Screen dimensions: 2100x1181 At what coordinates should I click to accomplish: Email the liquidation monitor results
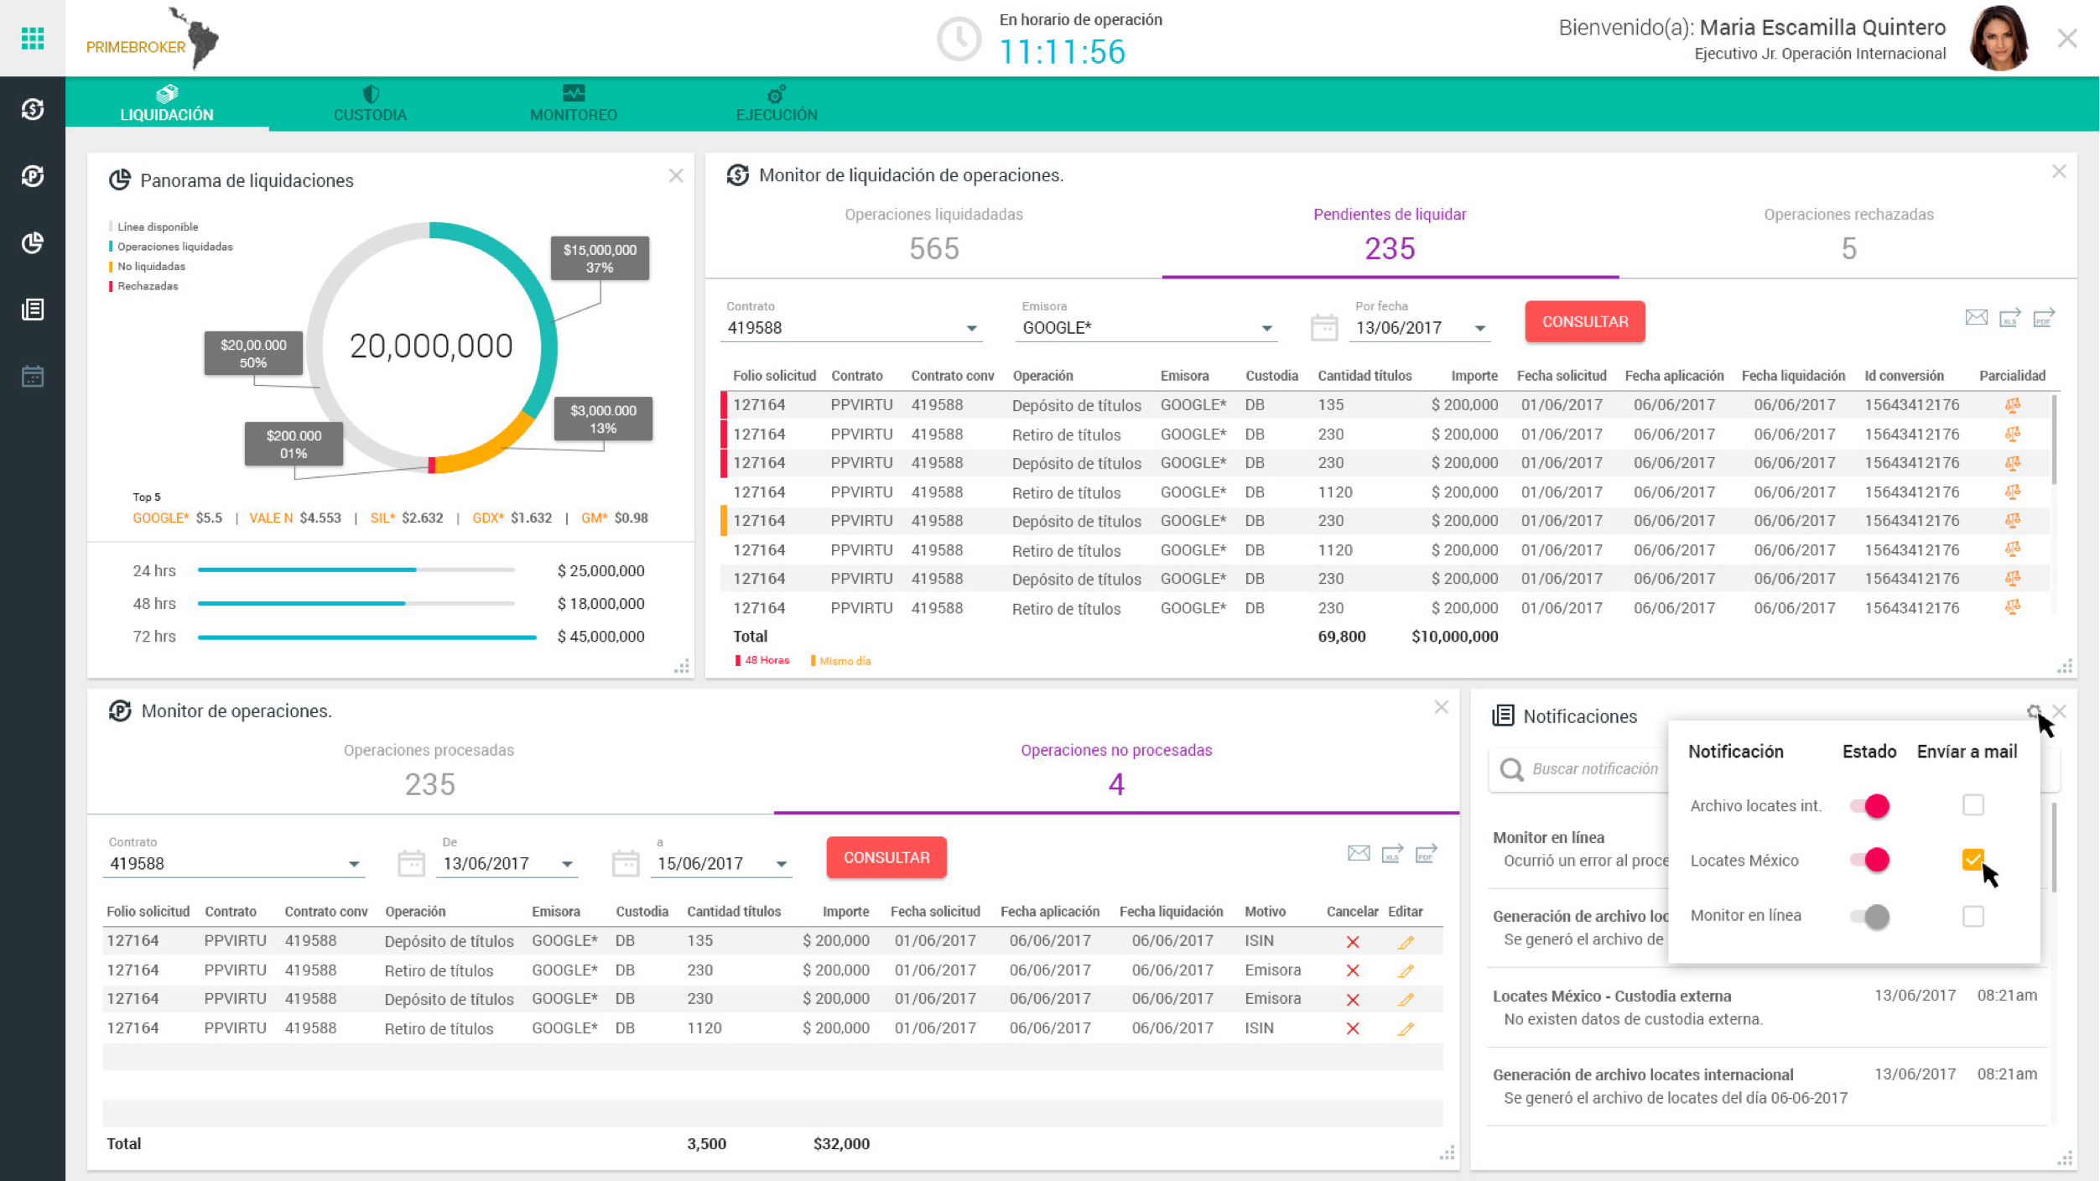[1976, 318]
